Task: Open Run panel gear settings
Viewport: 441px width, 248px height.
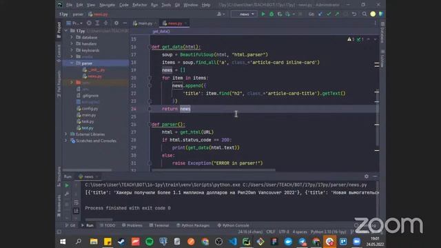Action: pos(366,176)
